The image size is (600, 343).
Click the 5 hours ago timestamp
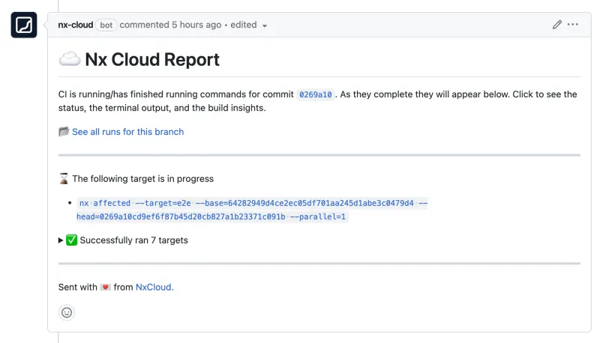click(196, 25)
